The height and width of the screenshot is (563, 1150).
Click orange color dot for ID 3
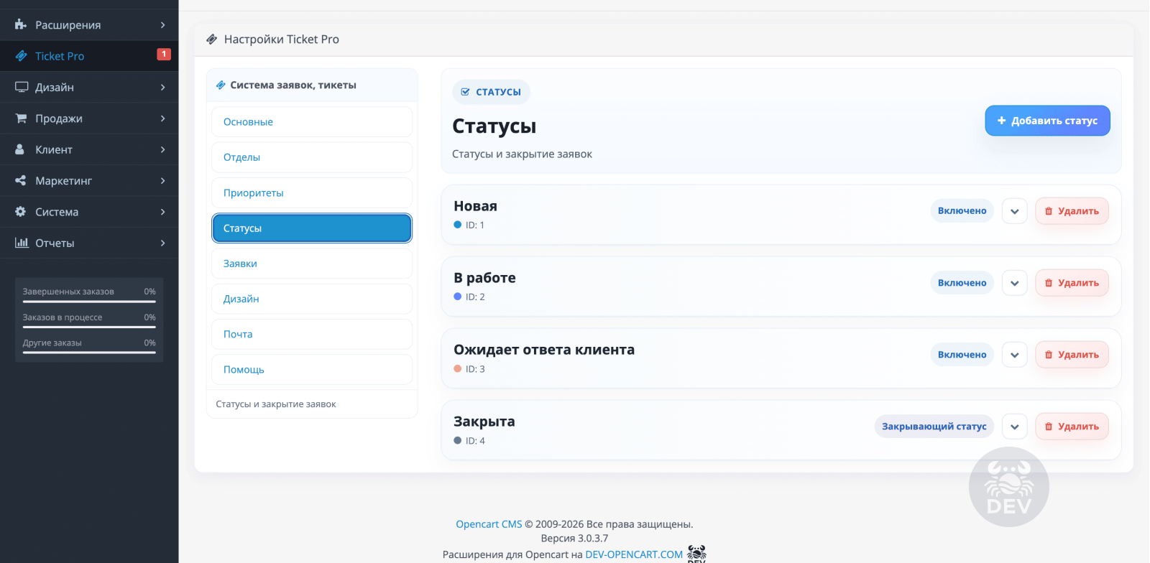tap(458, 368)
